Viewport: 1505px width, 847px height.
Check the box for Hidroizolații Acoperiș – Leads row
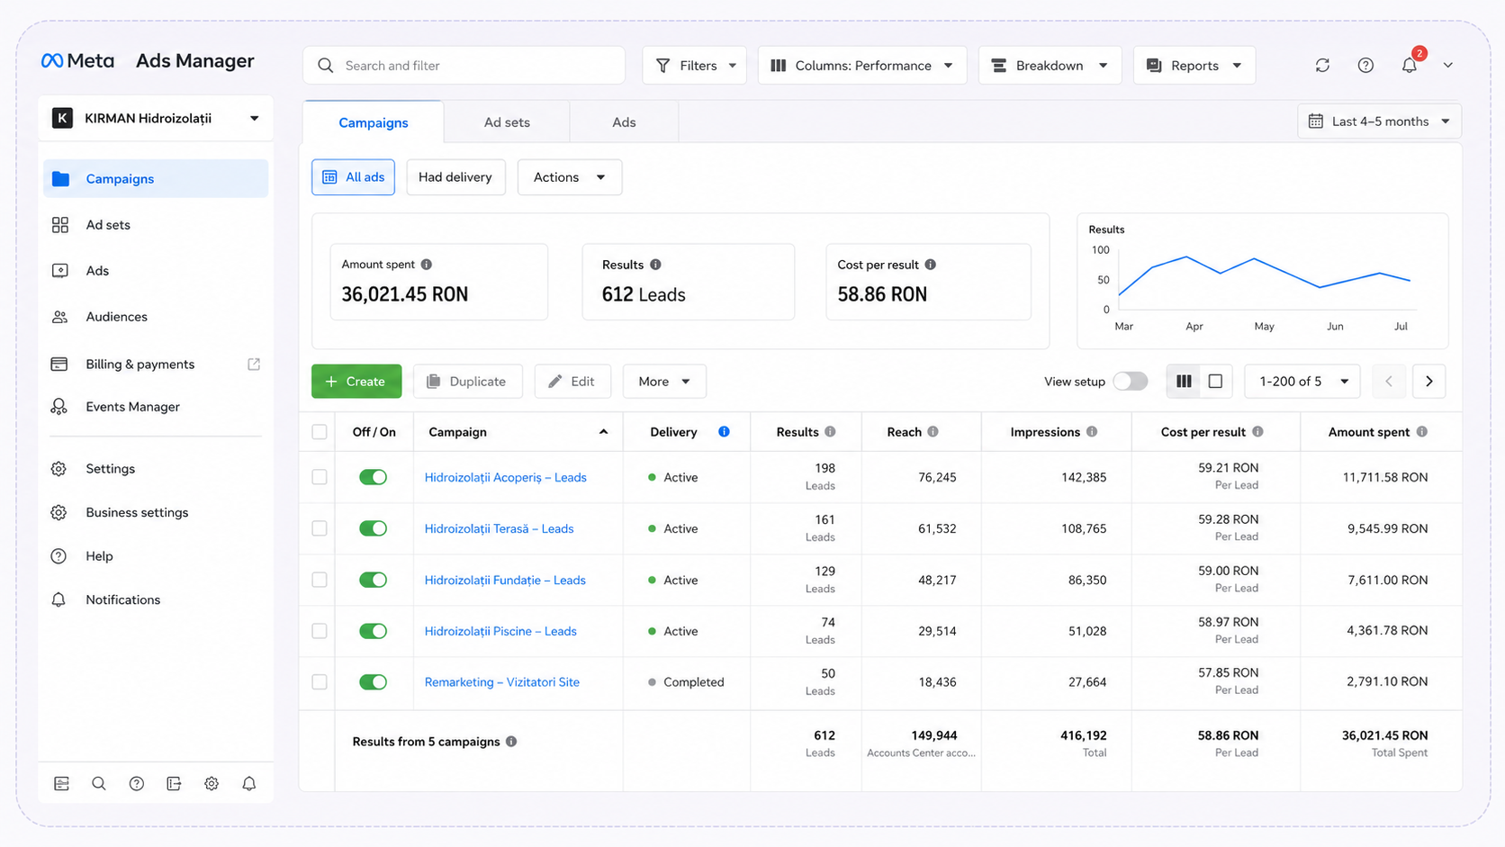pos(320,477)
